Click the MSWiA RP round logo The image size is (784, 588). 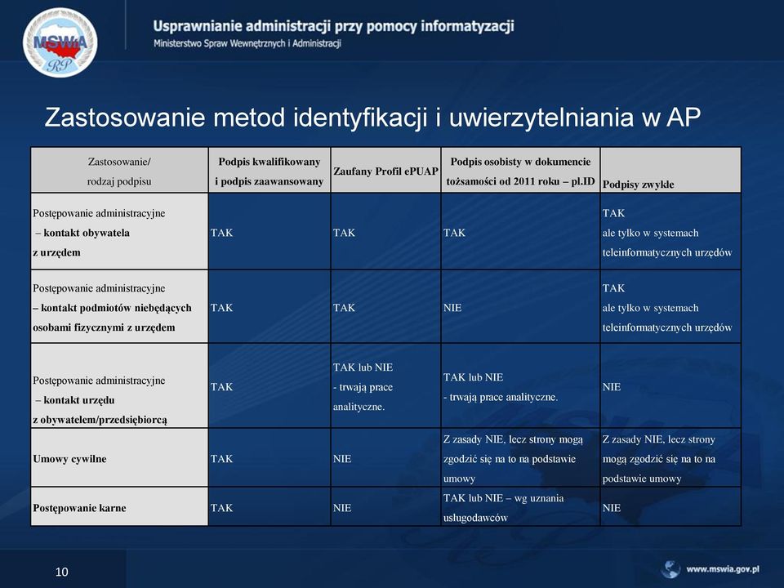tap(60, 42)
